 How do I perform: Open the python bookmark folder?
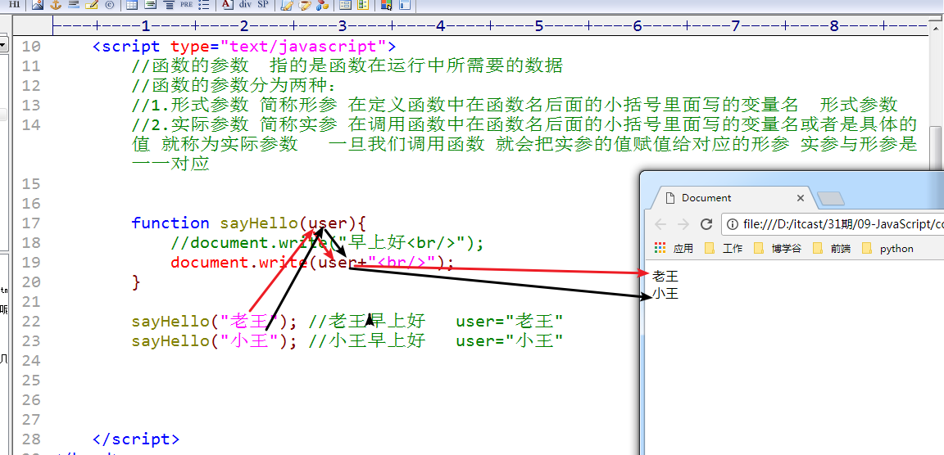pos(888,248)
